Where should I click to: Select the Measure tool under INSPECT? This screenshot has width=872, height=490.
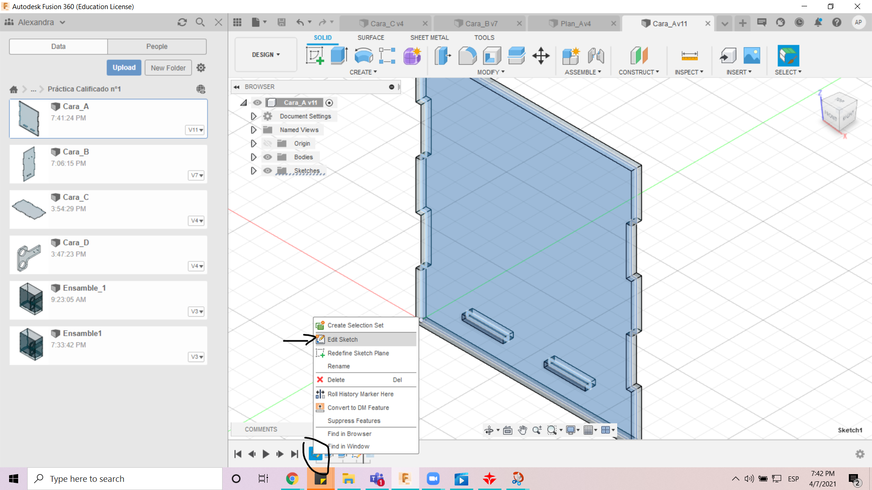click(x=689, y=56)
